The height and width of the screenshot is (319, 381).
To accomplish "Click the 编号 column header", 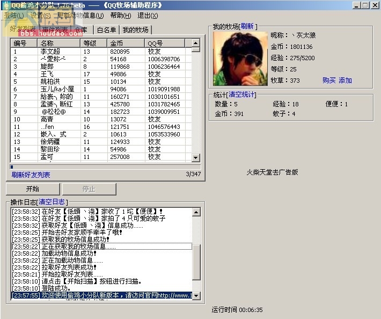I will click(x=24, y=44).
